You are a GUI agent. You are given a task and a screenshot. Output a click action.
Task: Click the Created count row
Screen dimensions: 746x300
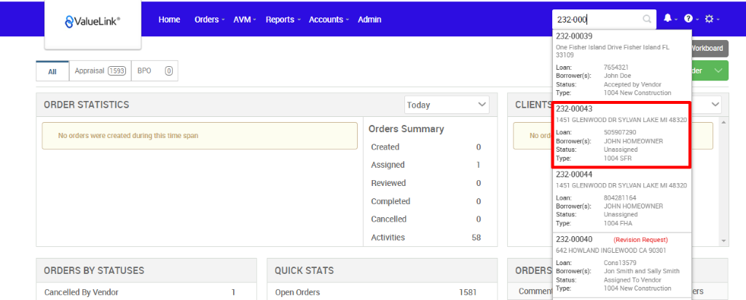point(425,147)
